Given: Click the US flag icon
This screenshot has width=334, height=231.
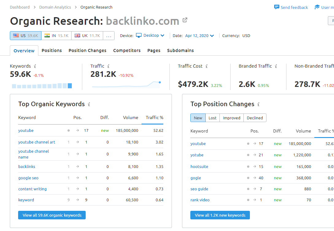Looking at the screenshot, I should pos(16,36).
